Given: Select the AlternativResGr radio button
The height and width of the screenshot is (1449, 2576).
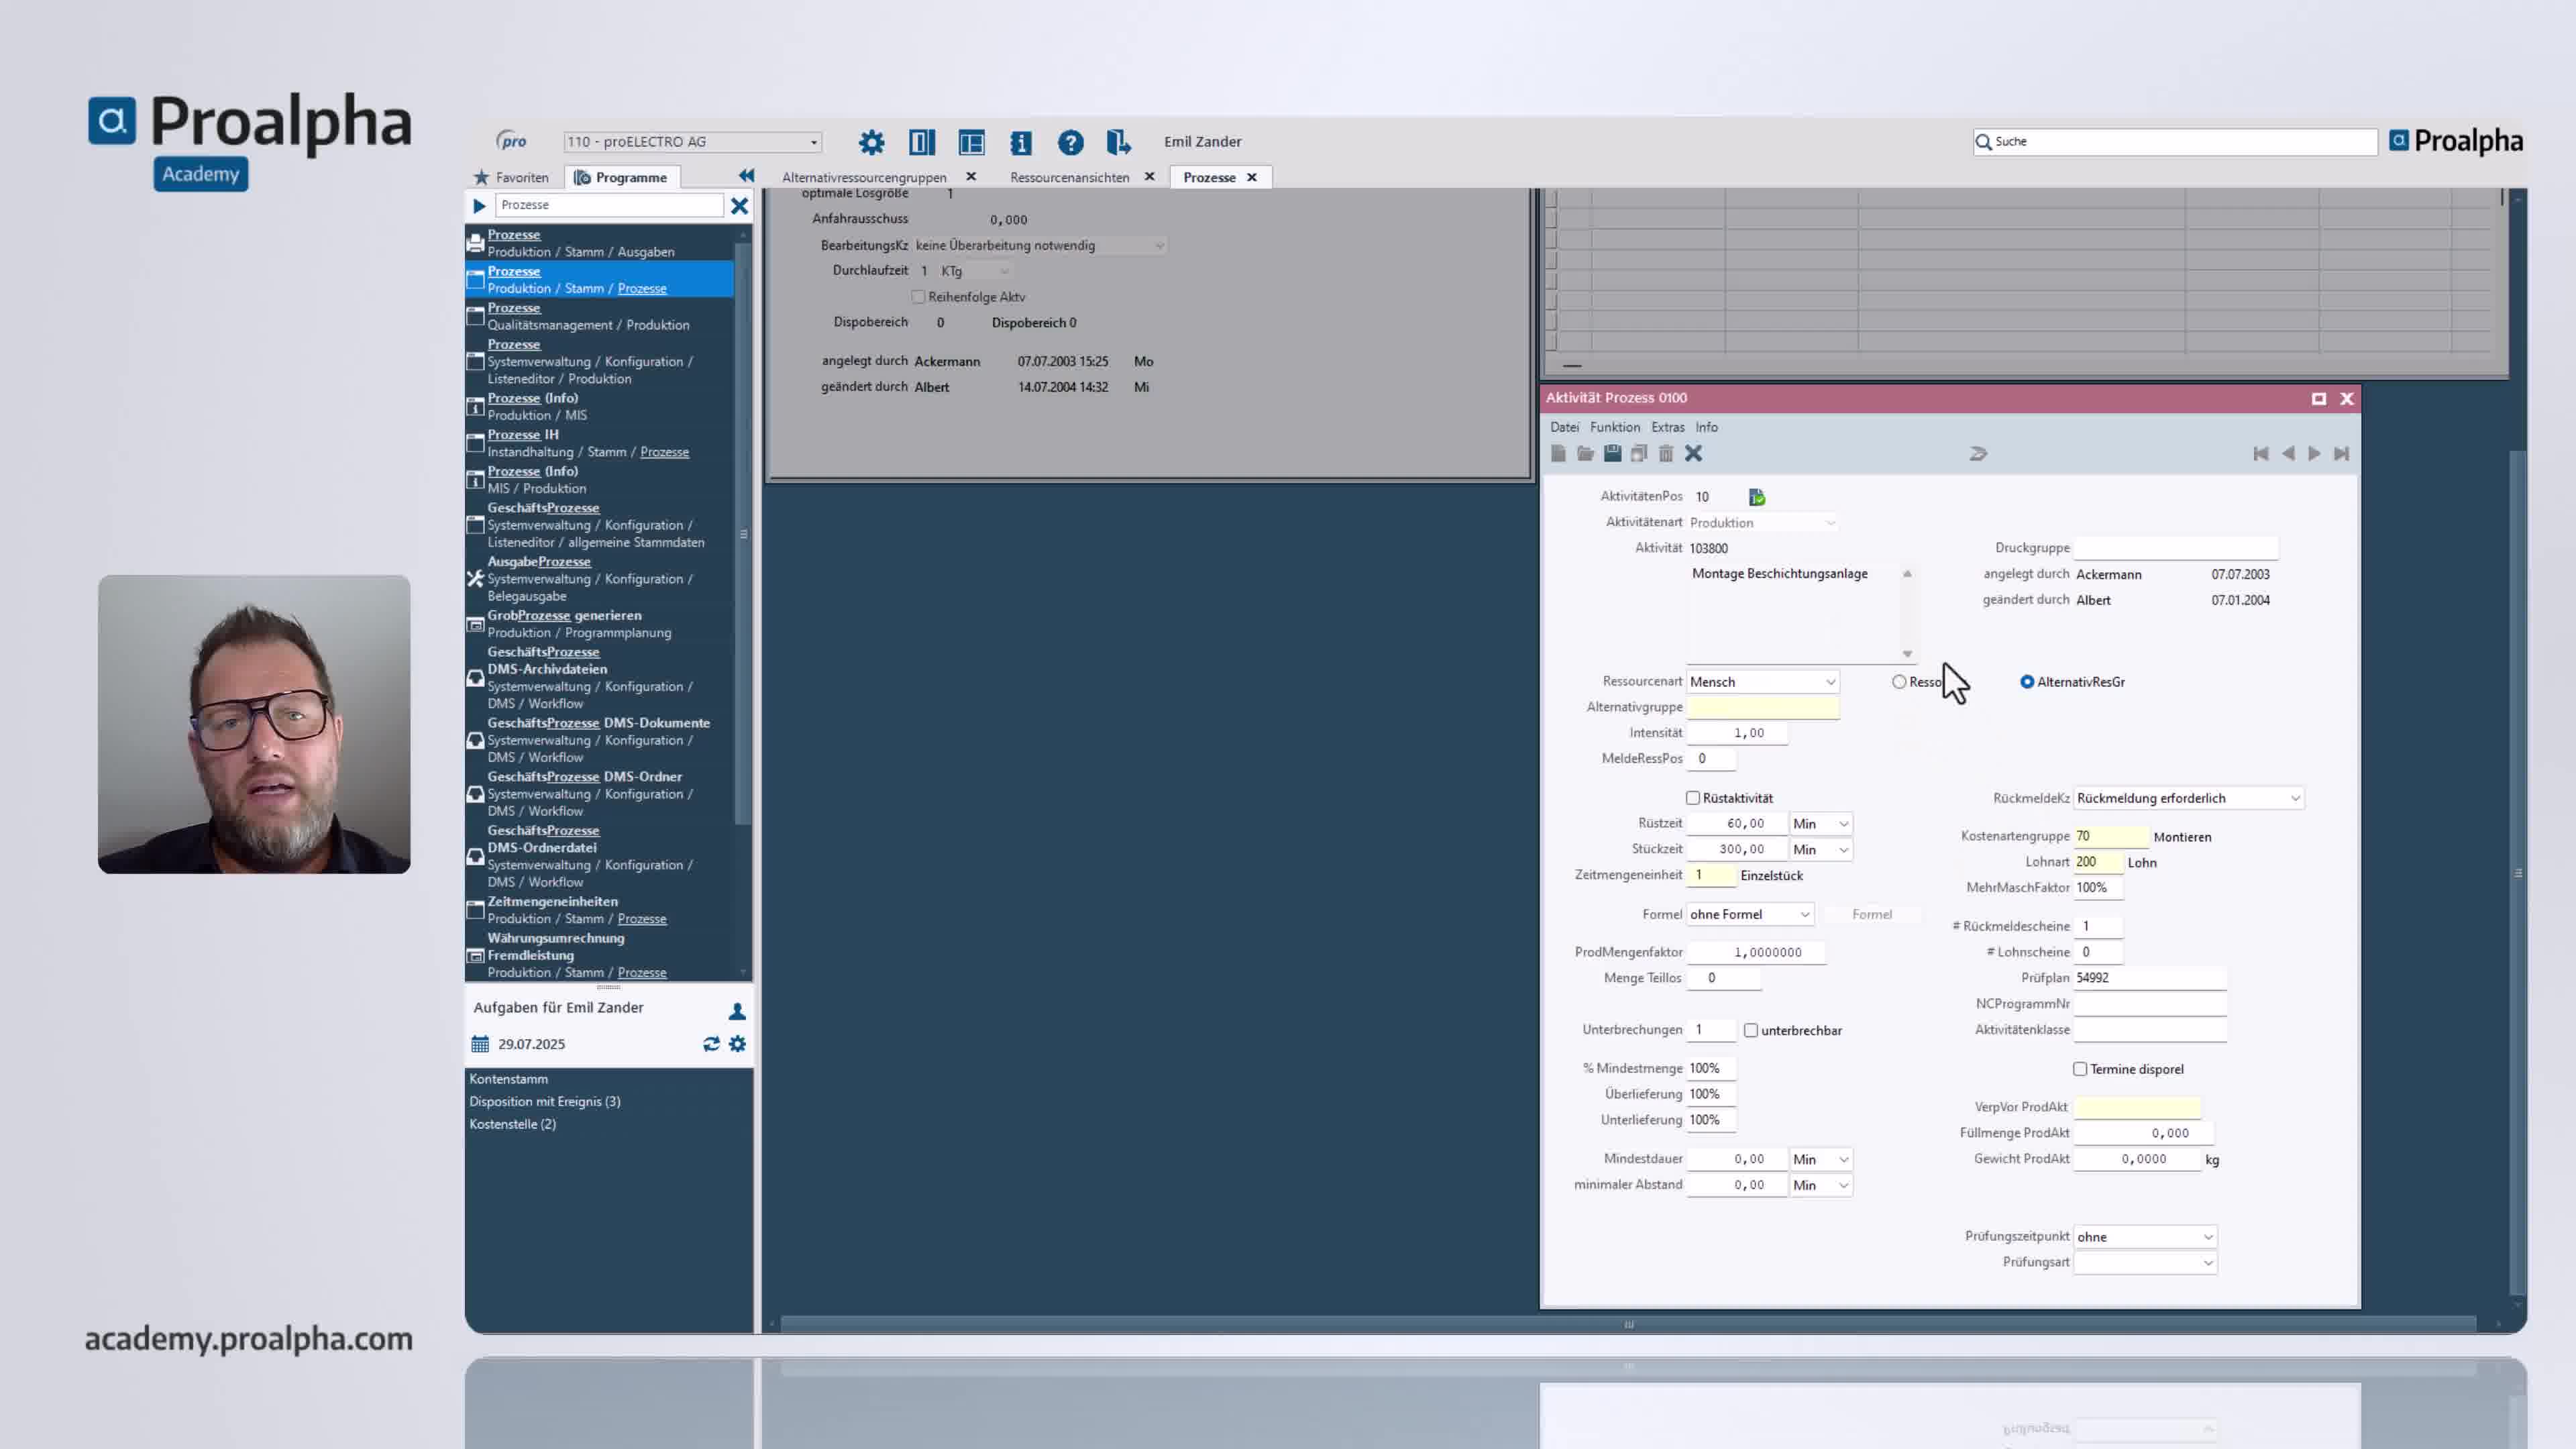Looking at the screenshot, I should (x=2027, y=682).
